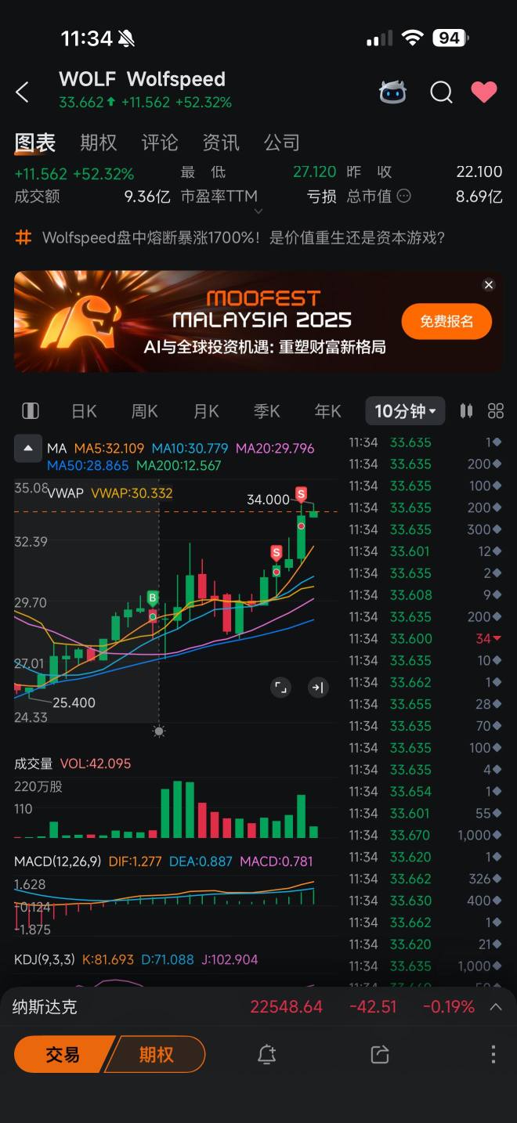Switch to the 公司 tab
Image resolution: width=517 pixels, height=1123 pixels.
[x=281, y=143]
